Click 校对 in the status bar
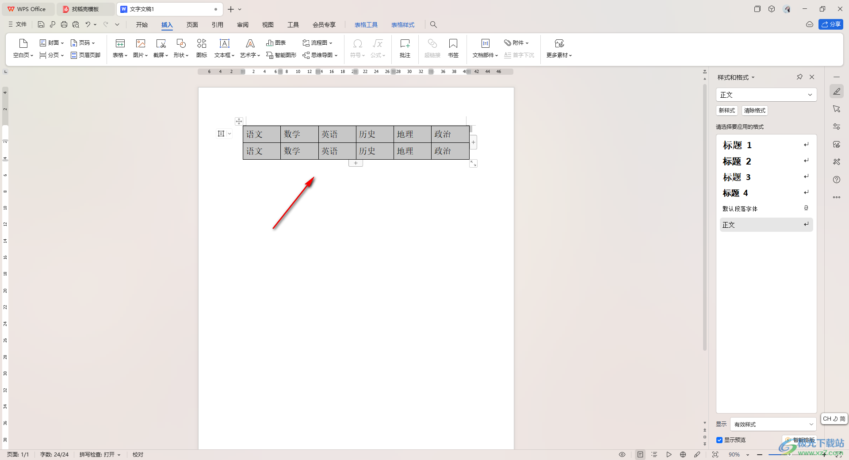The image size is (849, 460). click(x=138, y=454)
